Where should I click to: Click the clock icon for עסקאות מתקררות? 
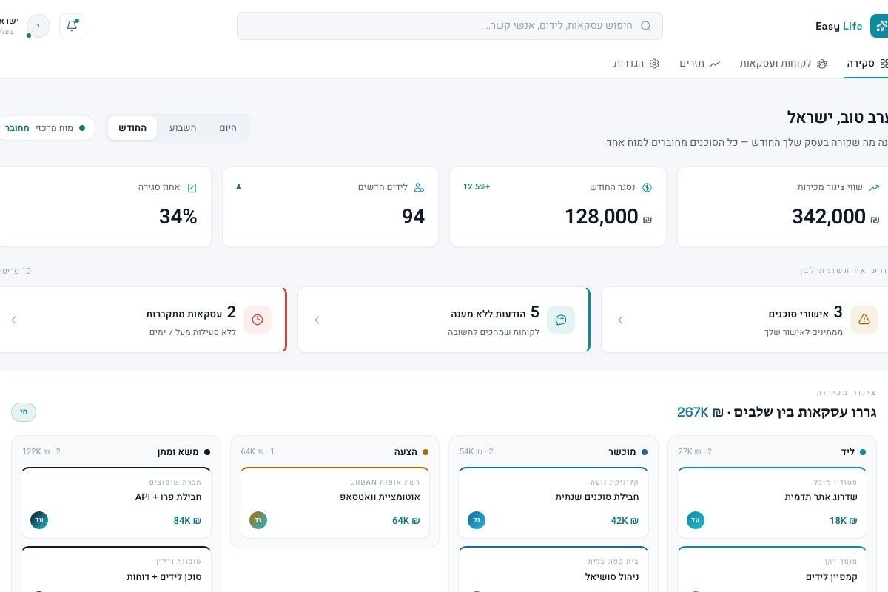258,320
